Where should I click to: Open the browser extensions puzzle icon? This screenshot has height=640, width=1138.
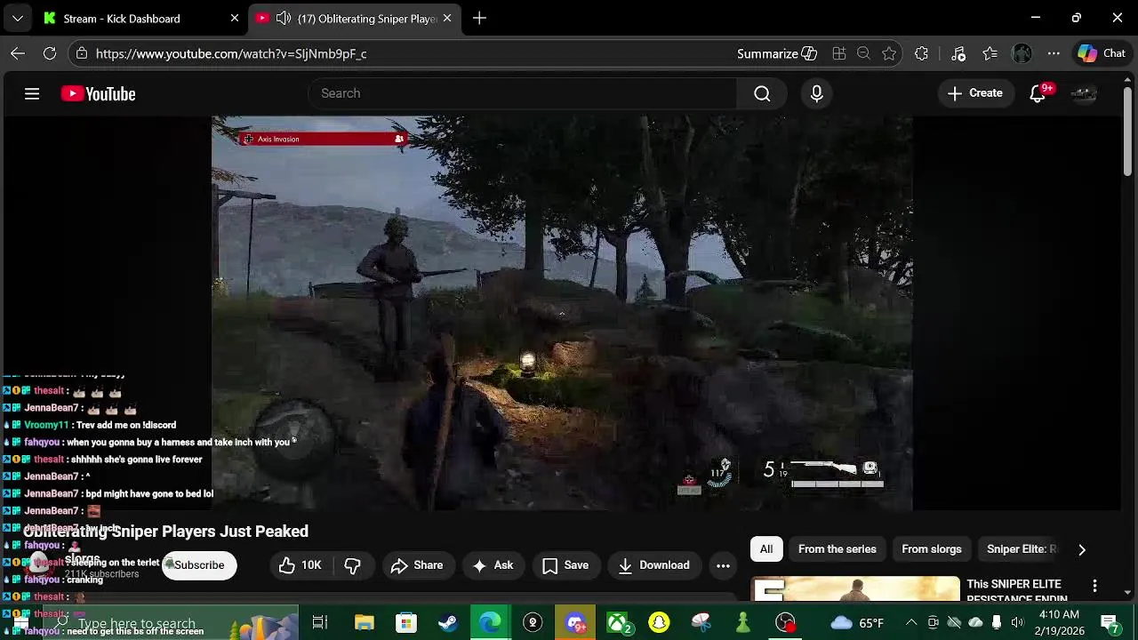pos(921,53)
